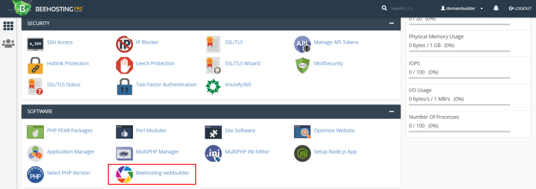Click the IP Blocker icon
536x189 pixels.
[125, 44]
